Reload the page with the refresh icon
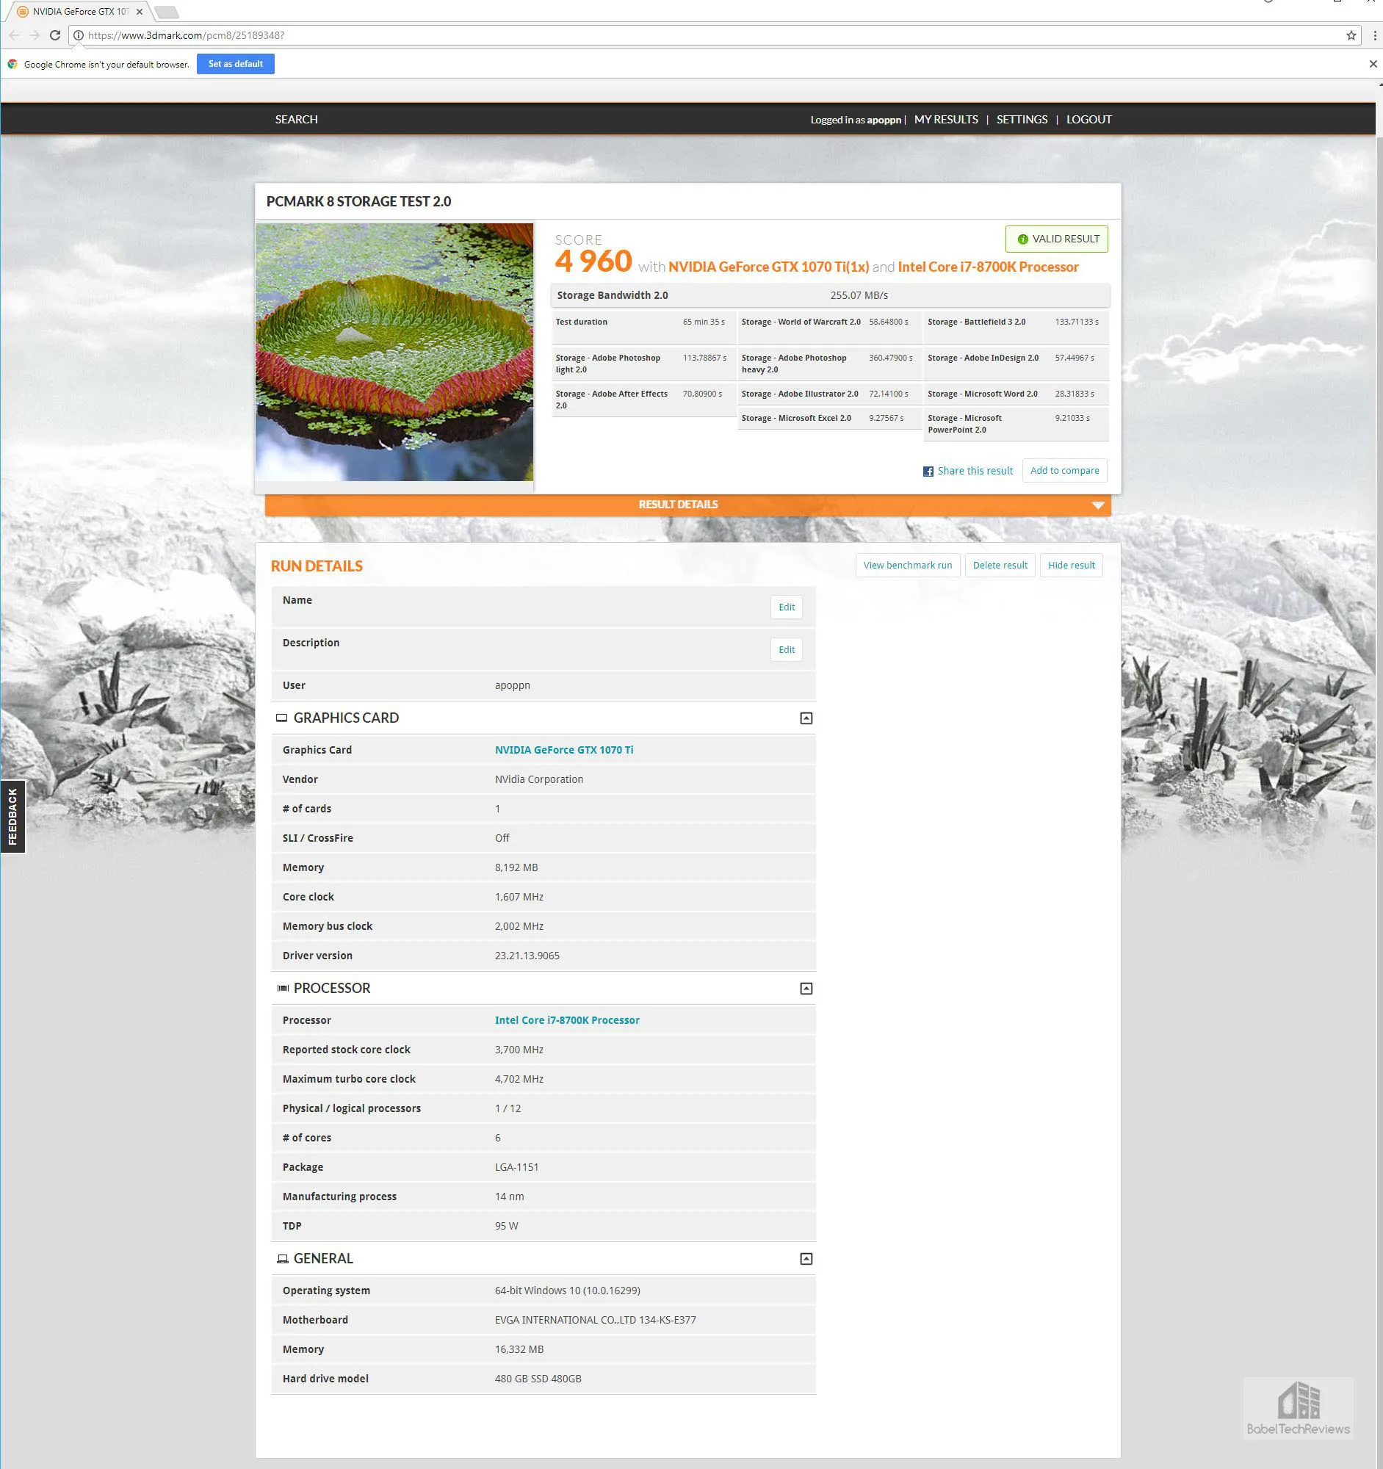The width and height of the screenshot is (1383, 1469). coord(54,35)
